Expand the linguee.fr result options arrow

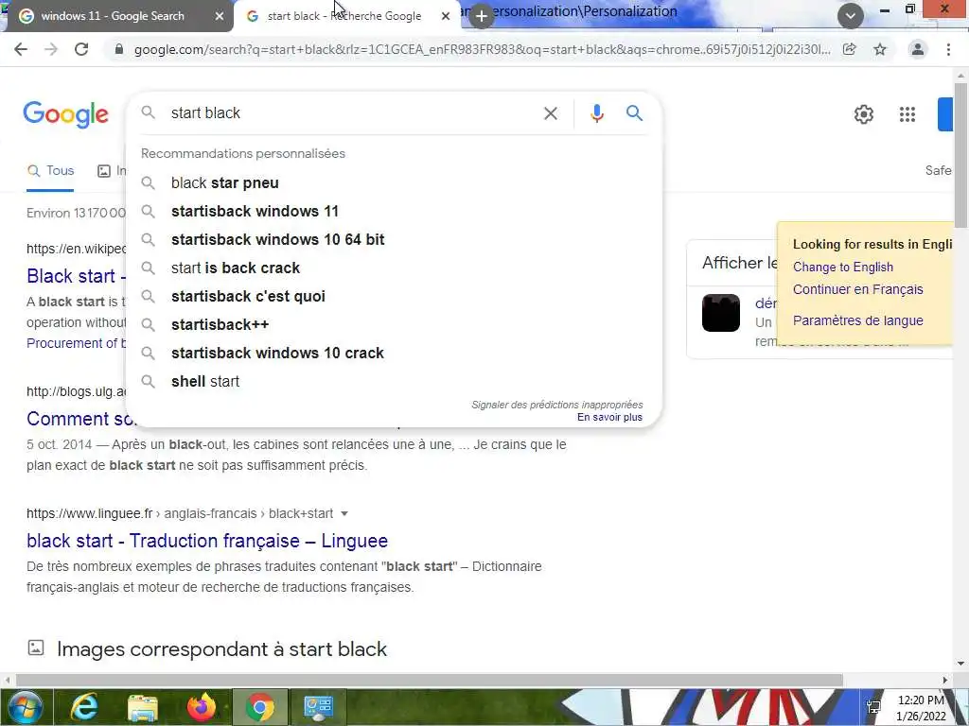344,513
